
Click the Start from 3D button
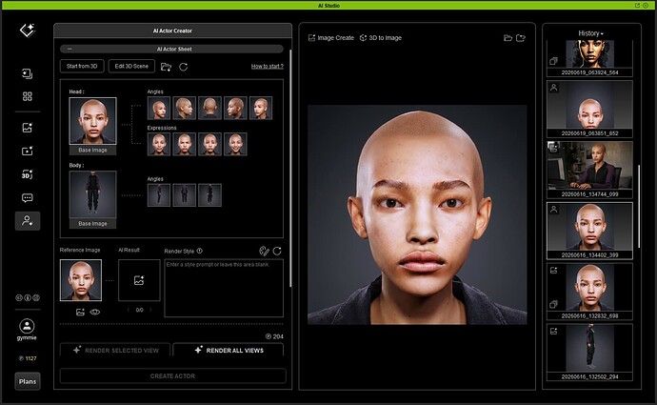(x=82, y=67)
